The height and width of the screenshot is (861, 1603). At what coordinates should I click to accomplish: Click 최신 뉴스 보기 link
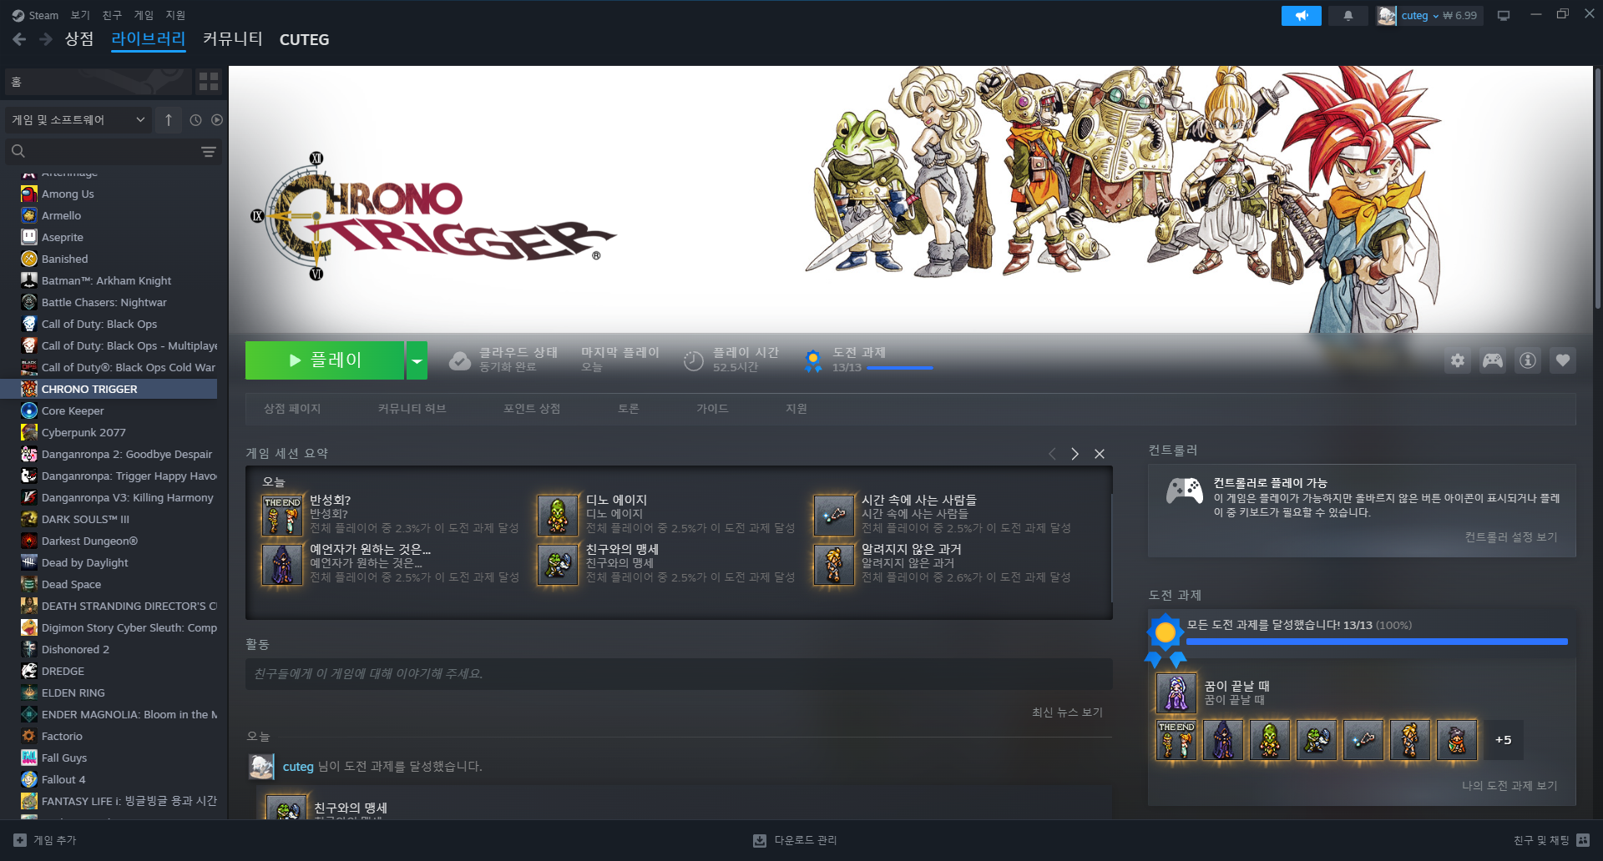(1067, 712)
